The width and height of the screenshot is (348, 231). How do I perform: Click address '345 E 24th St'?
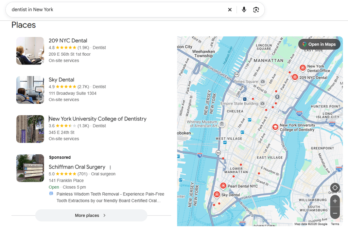62,132
